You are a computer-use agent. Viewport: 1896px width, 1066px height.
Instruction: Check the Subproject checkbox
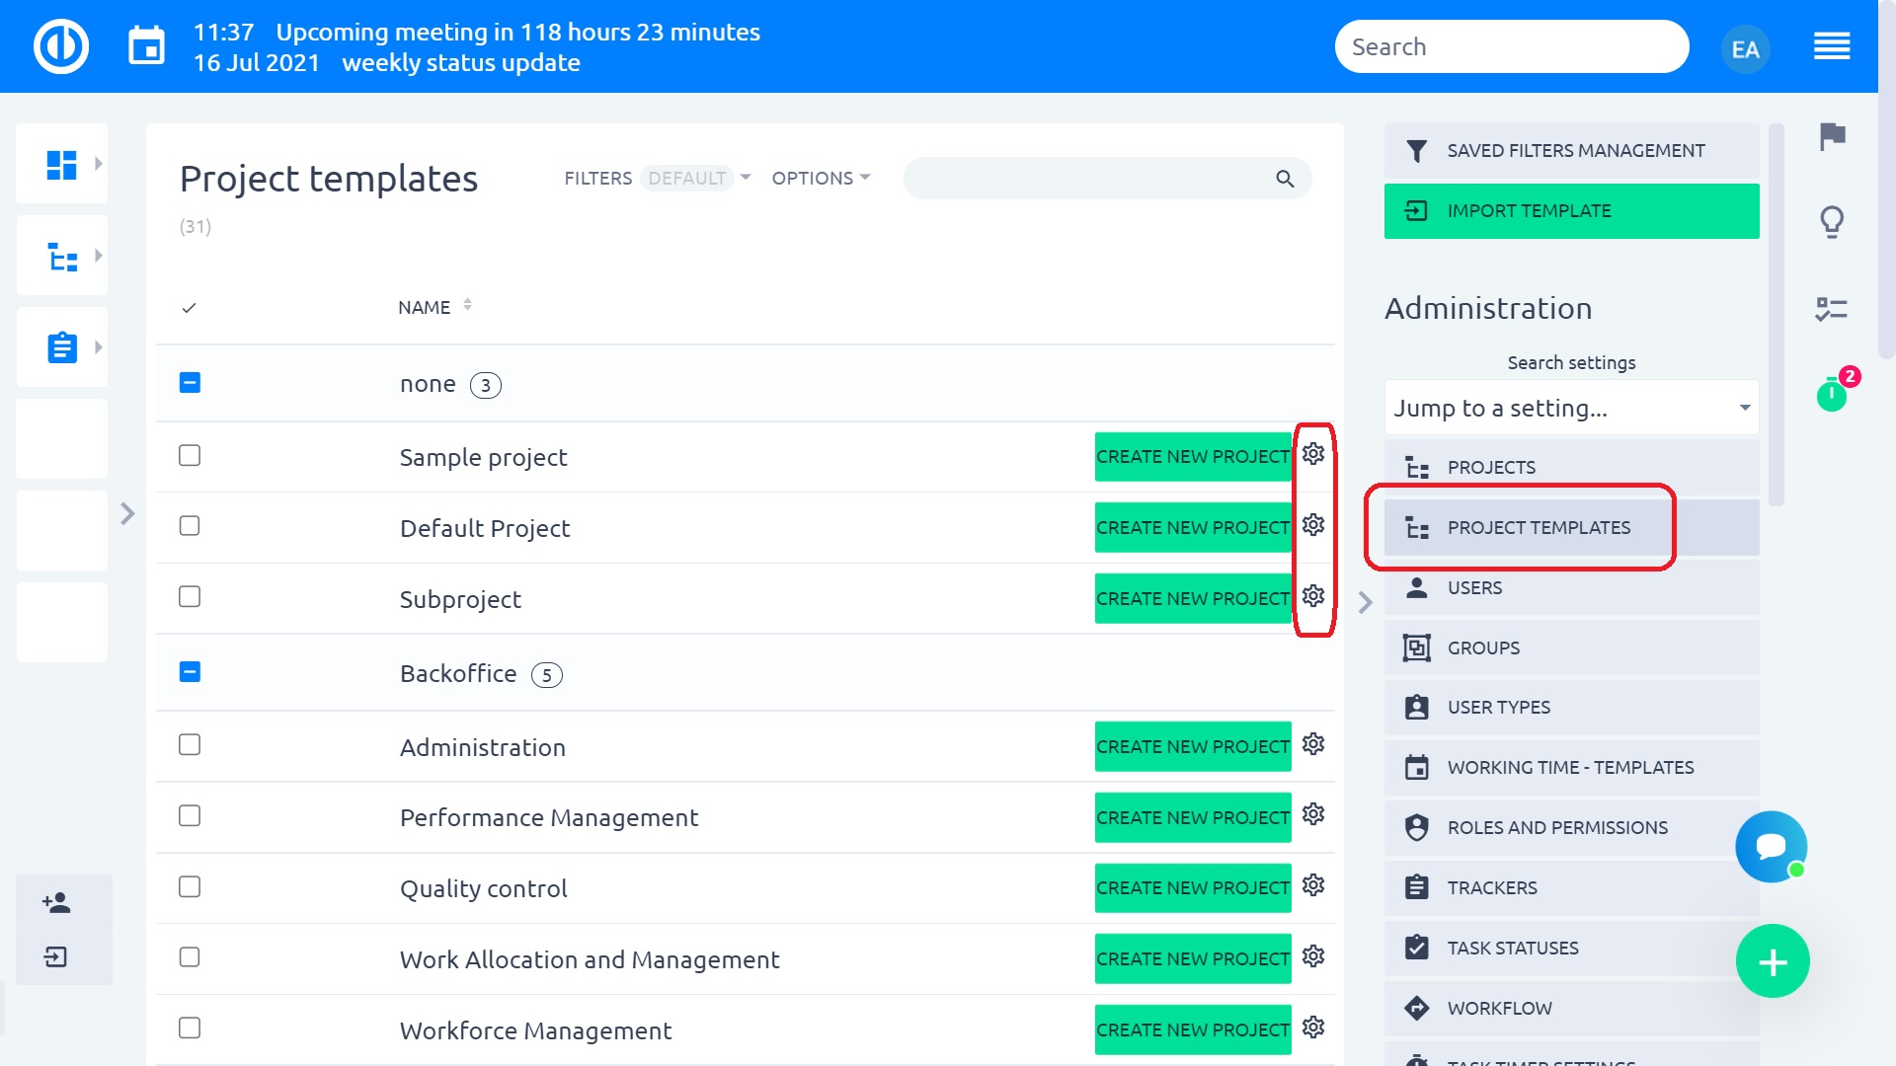[x=190, y=597]
